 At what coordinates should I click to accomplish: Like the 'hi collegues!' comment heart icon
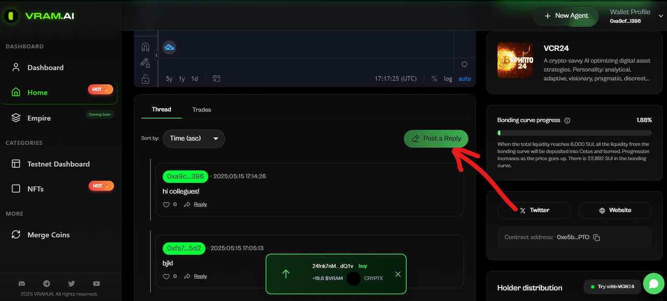[x=167, y=205]
